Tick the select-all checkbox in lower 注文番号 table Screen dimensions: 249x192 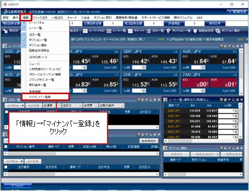click(x=6, y=167)
